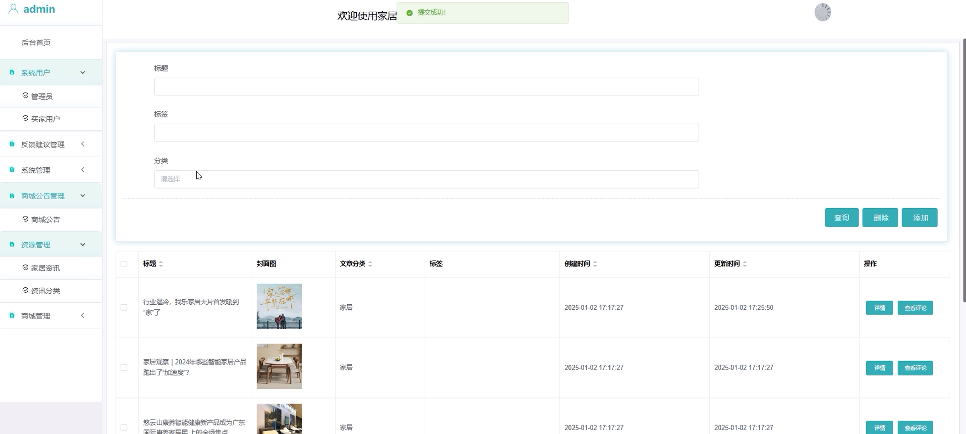Viewport: 966px width, 434px height.
Task: Click the 反馈建议管理 sidebar icon
Action: (12, 144)
